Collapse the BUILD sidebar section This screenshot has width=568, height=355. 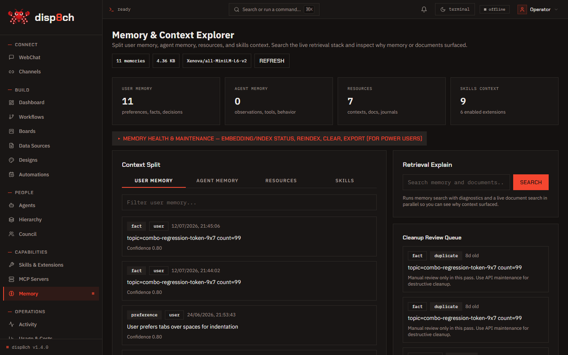19,90
